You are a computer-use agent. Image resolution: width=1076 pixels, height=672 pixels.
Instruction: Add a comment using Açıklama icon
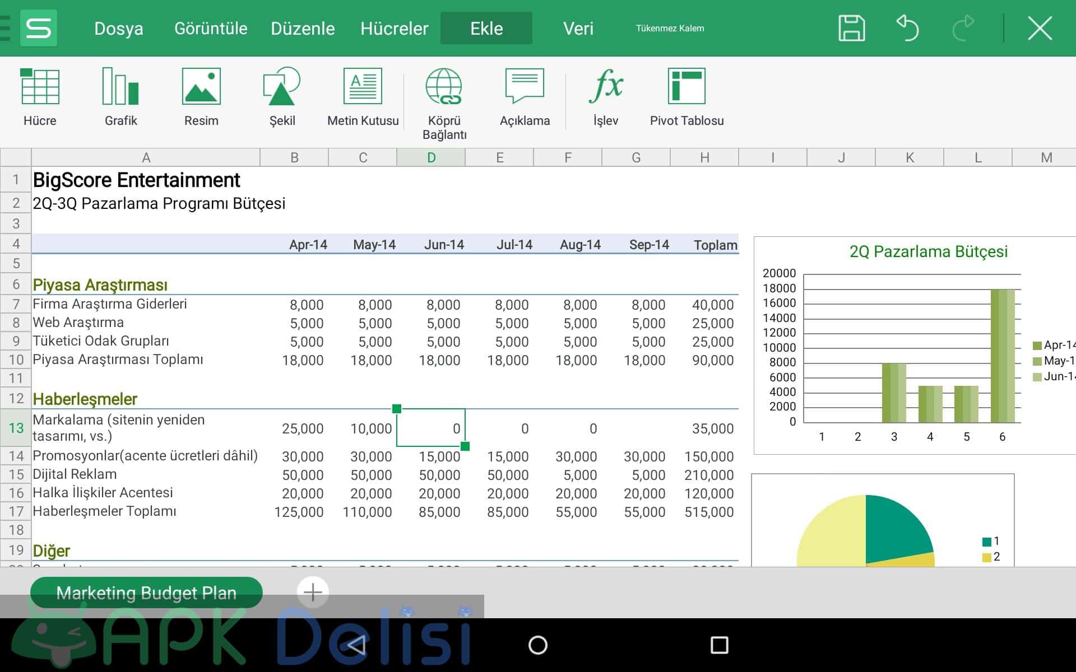pos(525,97)
